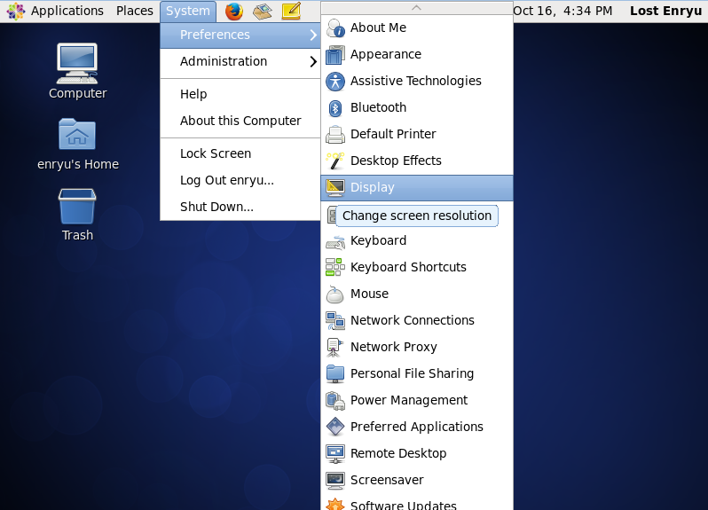Click the Appearance preferences icon

(x=335, y=54)
